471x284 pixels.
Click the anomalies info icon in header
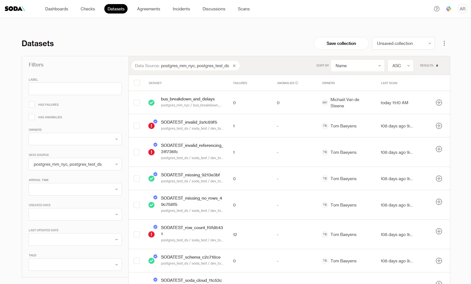(297, 83)
